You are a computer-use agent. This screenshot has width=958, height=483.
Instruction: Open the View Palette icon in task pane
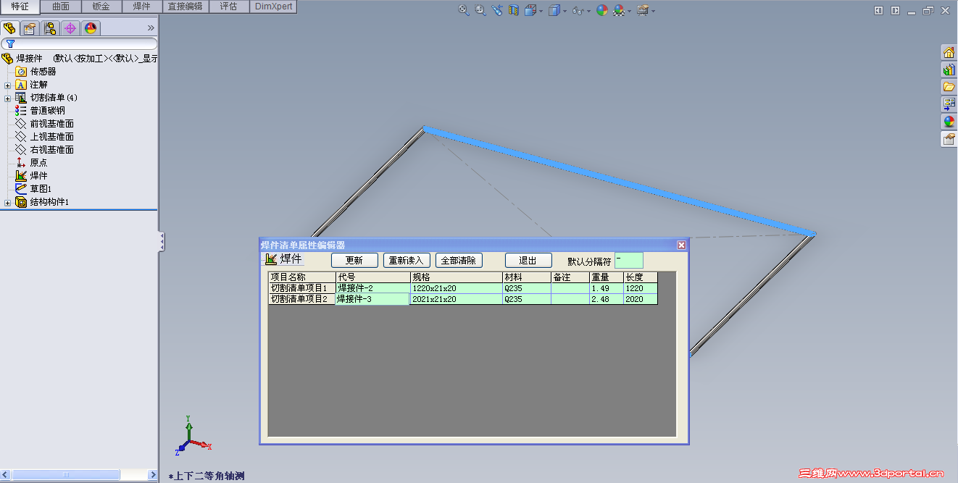(949, 104)
